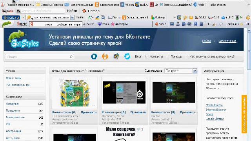Click the euro exchange rate toolbar item

pyautogui.click(x=213, y=17)
